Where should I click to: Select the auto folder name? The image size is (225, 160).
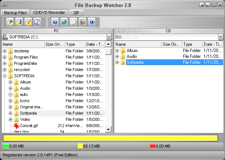tap(24, 94)
